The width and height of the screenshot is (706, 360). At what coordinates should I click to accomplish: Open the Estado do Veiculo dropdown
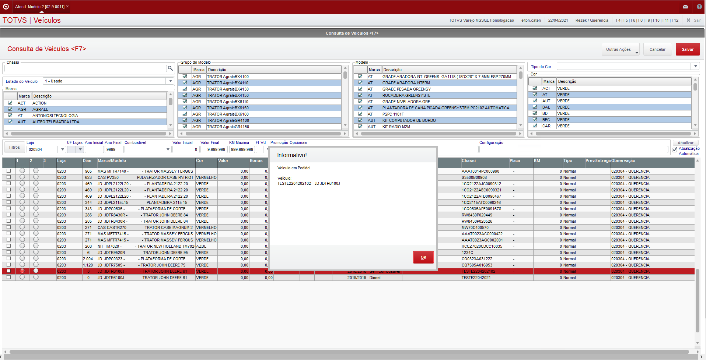[171, 81]
